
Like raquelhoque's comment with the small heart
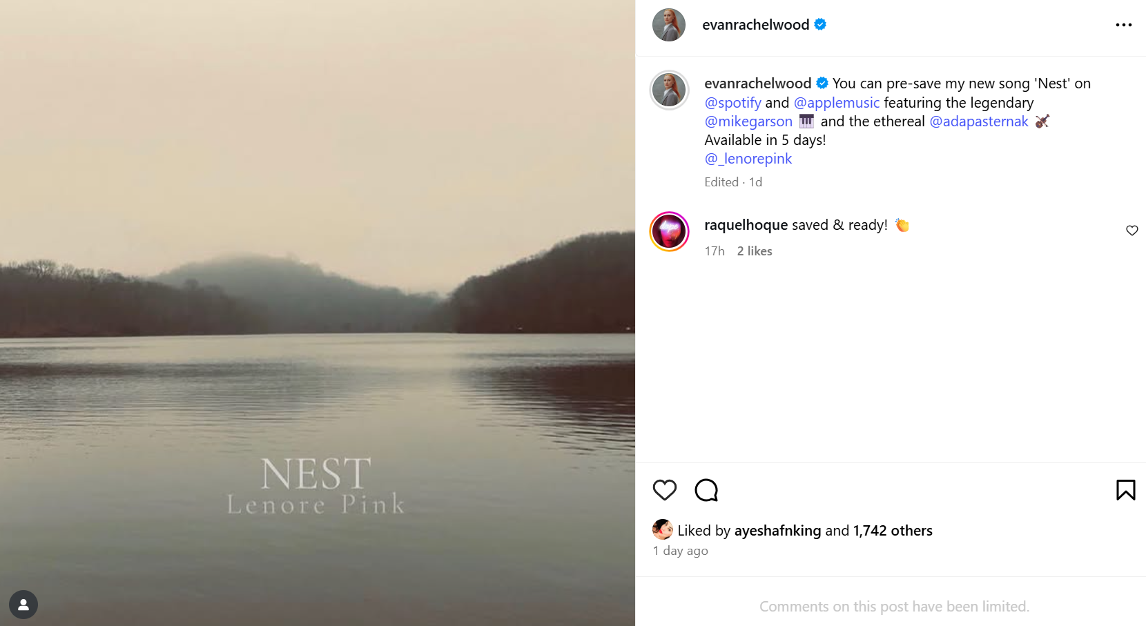pyautogui.click(x=1132, y=231)
